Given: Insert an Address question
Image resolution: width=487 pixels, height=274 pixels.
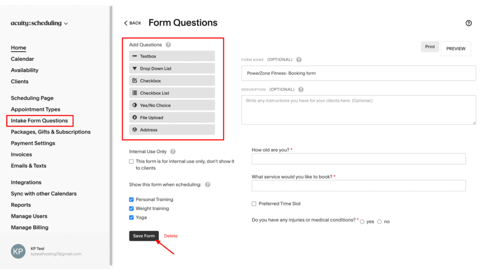Looking at the screenshot, I should 171,129.
